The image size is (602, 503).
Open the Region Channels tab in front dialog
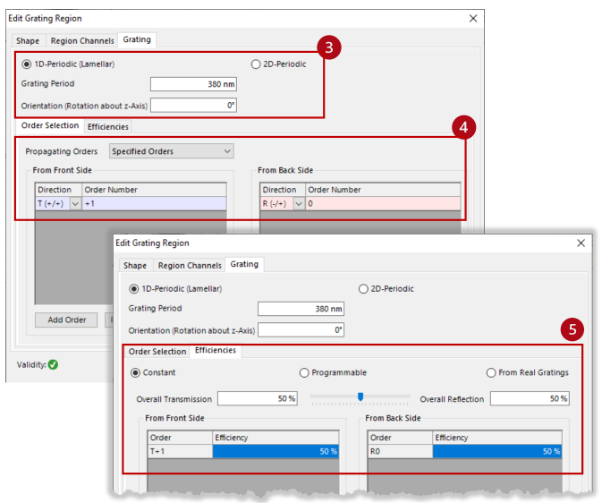190,266
